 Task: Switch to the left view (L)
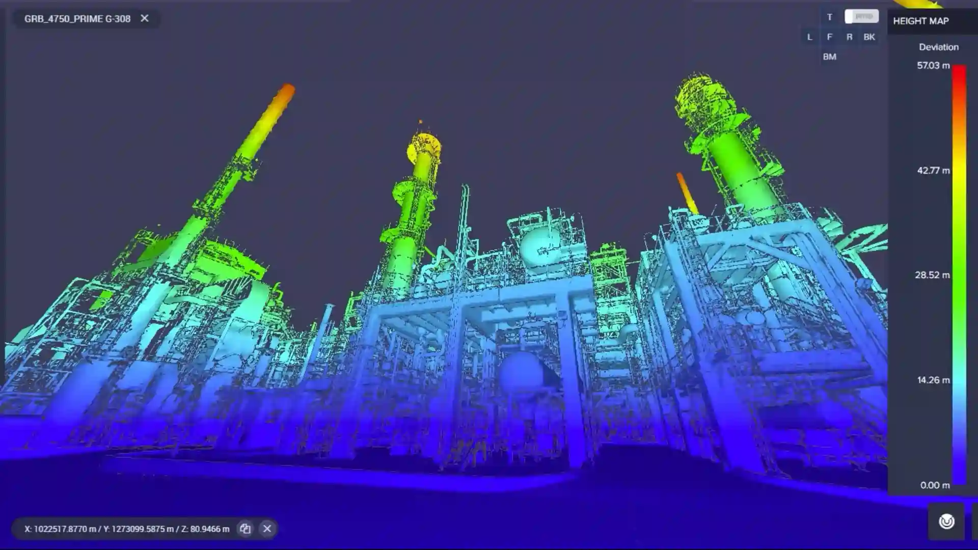coord(809,37)
